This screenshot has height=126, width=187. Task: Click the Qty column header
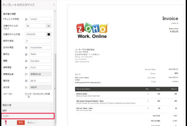tap(147, 89)
